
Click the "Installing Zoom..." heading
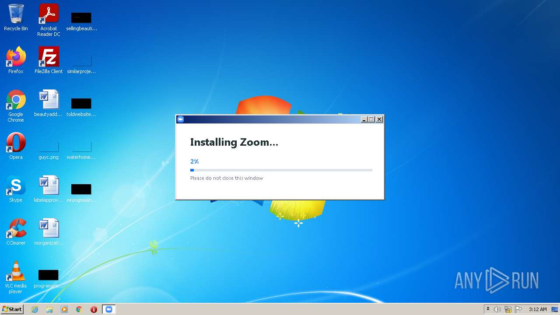click(x=234, y=142)
